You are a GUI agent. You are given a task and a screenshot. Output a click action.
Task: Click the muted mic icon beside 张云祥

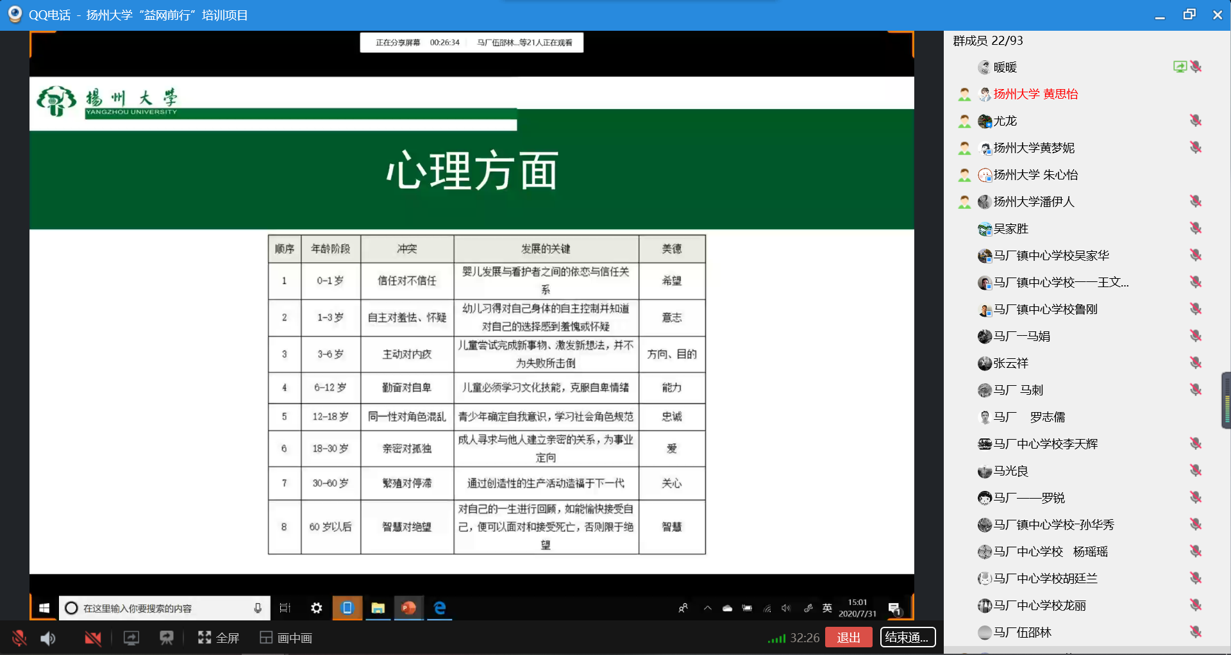pos(1196,363)
